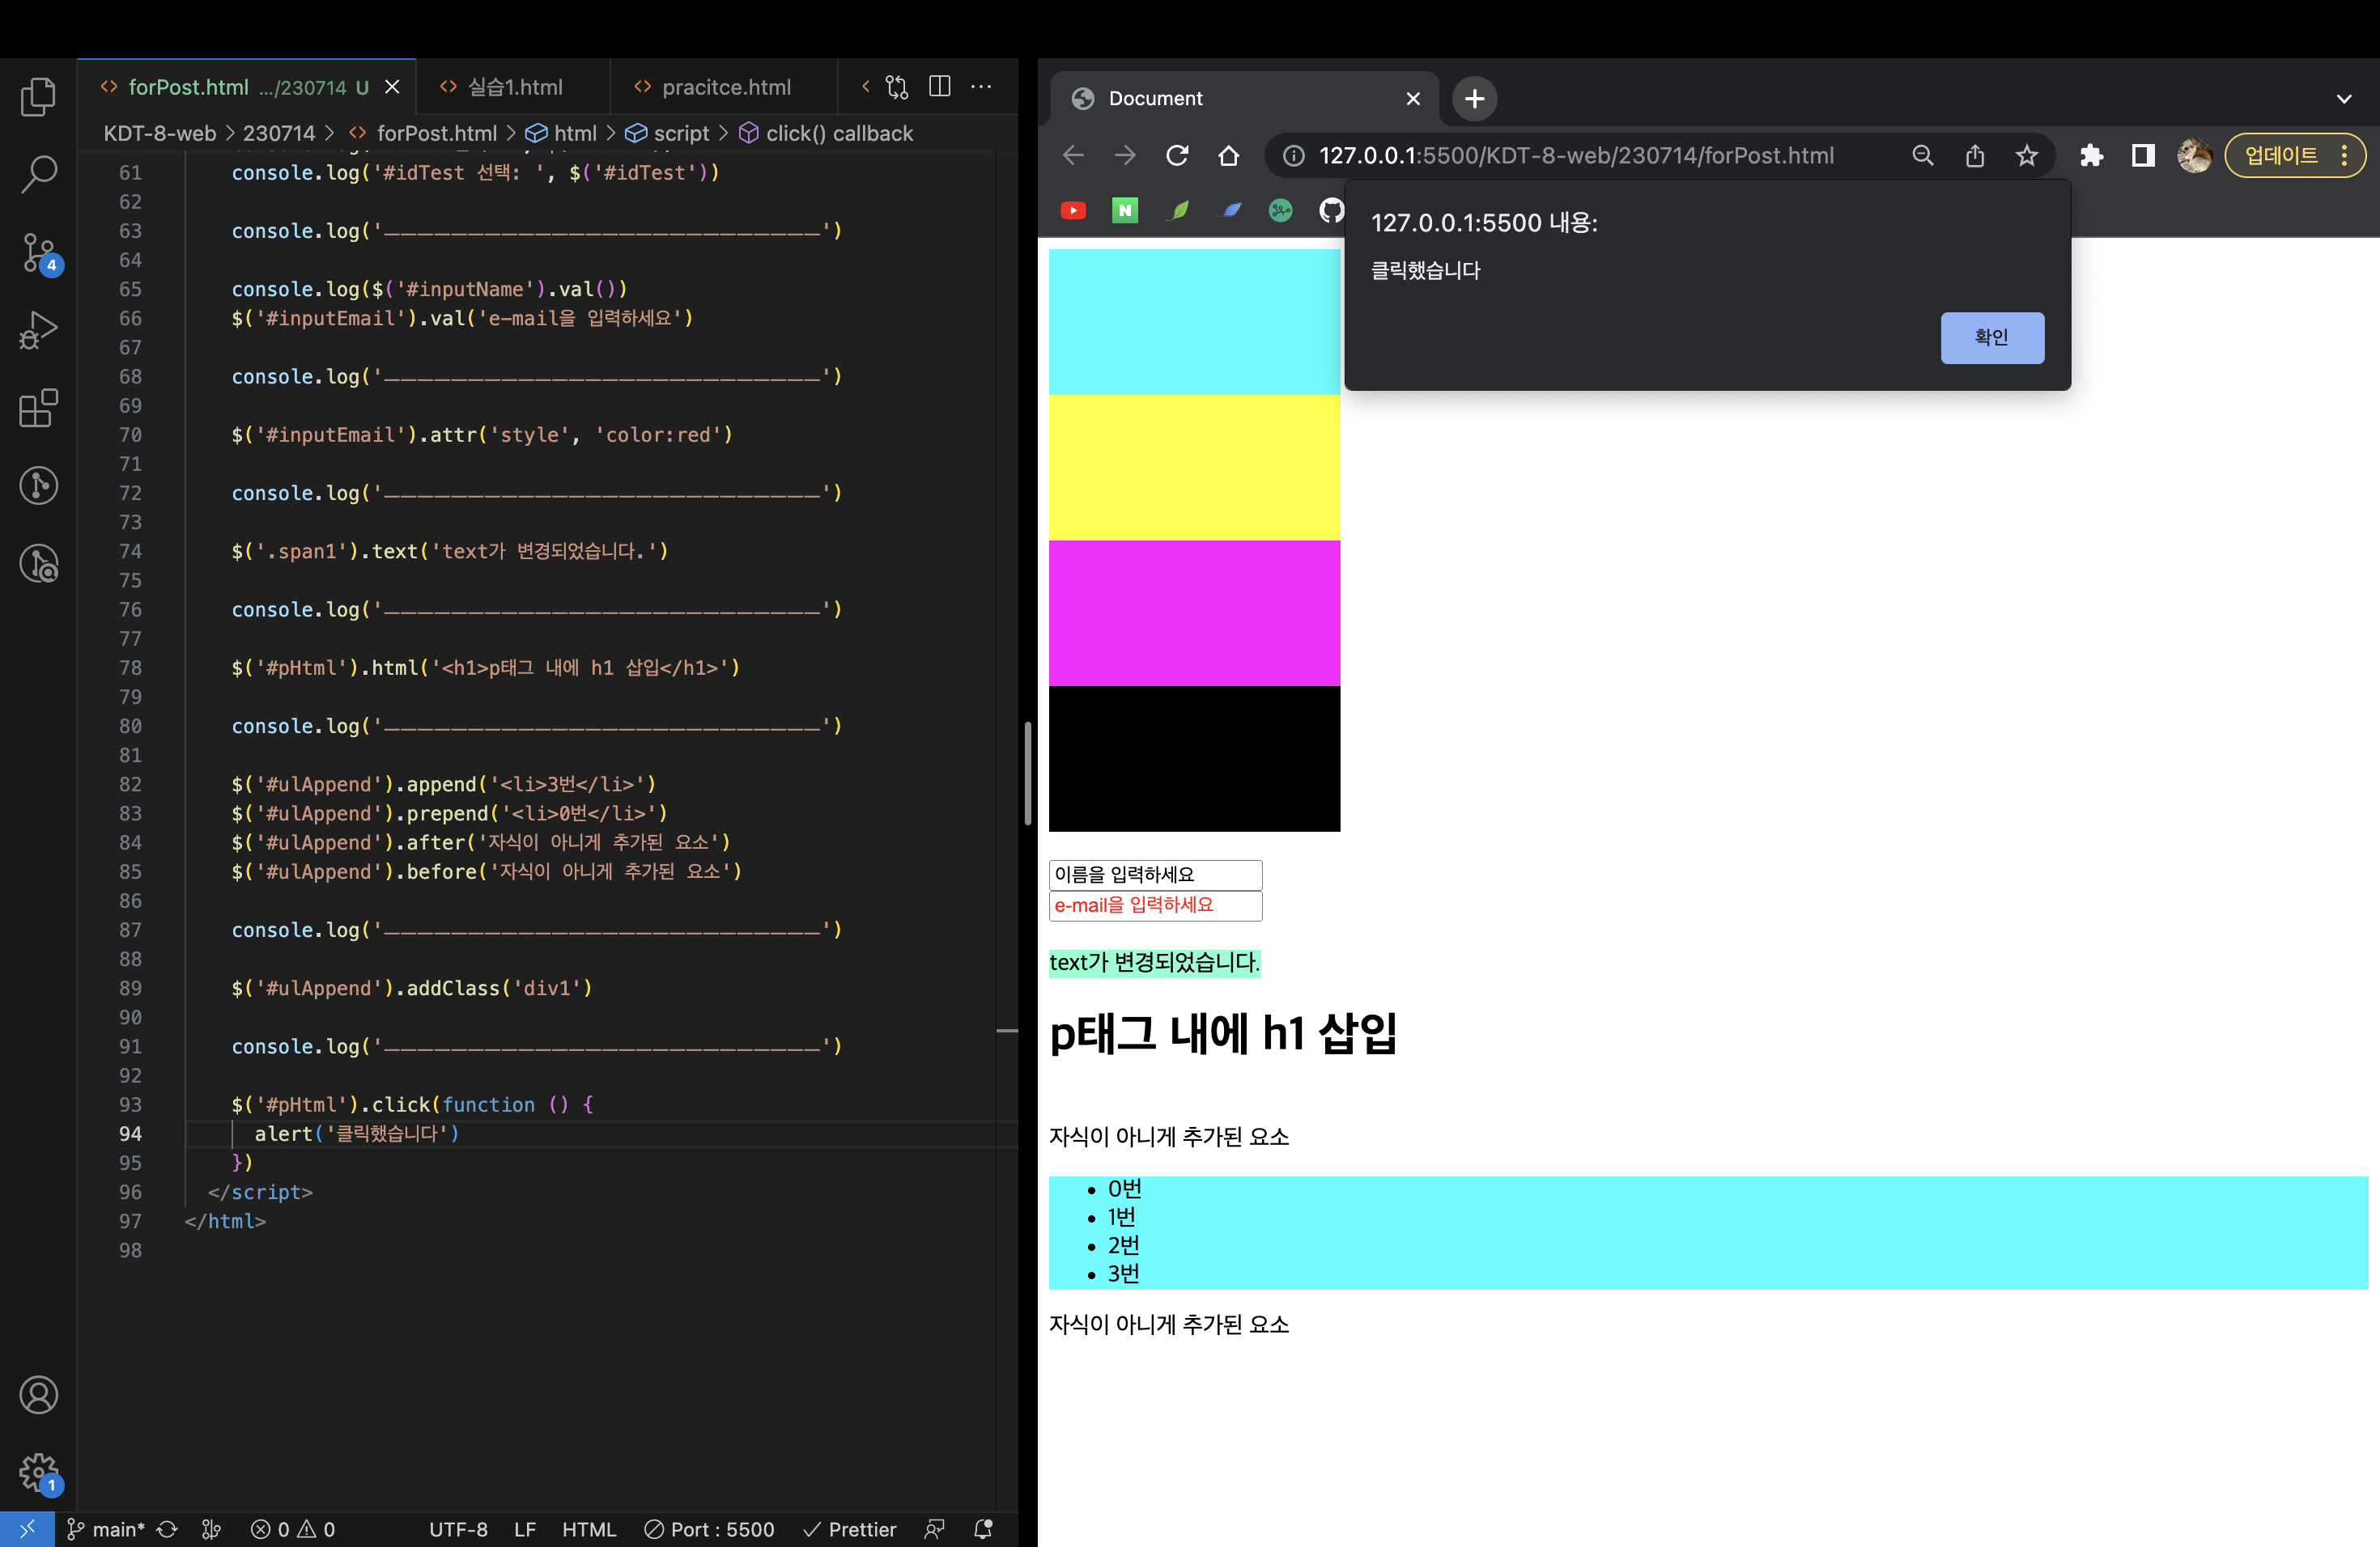Open the Git Graph icon in activity bar
This screenshot has width=2380, height=1547.
(x=38, y=485)
